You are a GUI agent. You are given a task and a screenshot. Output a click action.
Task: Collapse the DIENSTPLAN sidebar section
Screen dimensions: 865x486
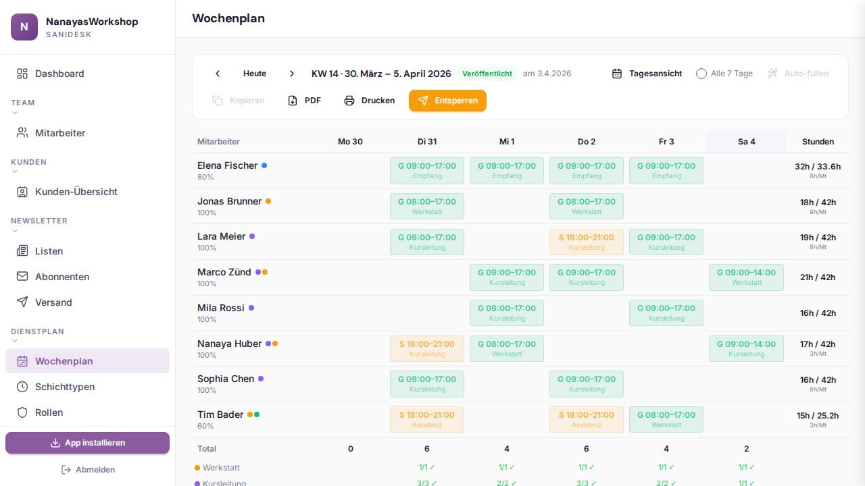[14, 341]
